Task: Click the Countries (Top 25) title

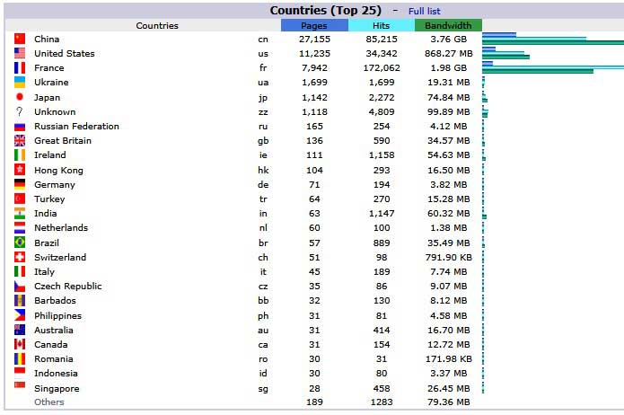Action: tap(326, 11)
